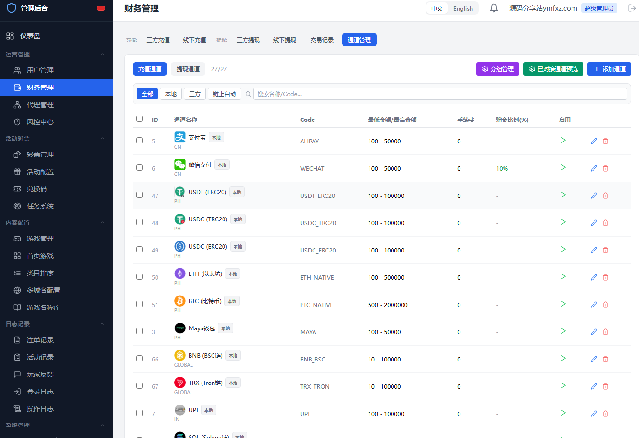Toggle the enabled play icon for 支付宝
639x438 pixels.
[x=563, y=140]
